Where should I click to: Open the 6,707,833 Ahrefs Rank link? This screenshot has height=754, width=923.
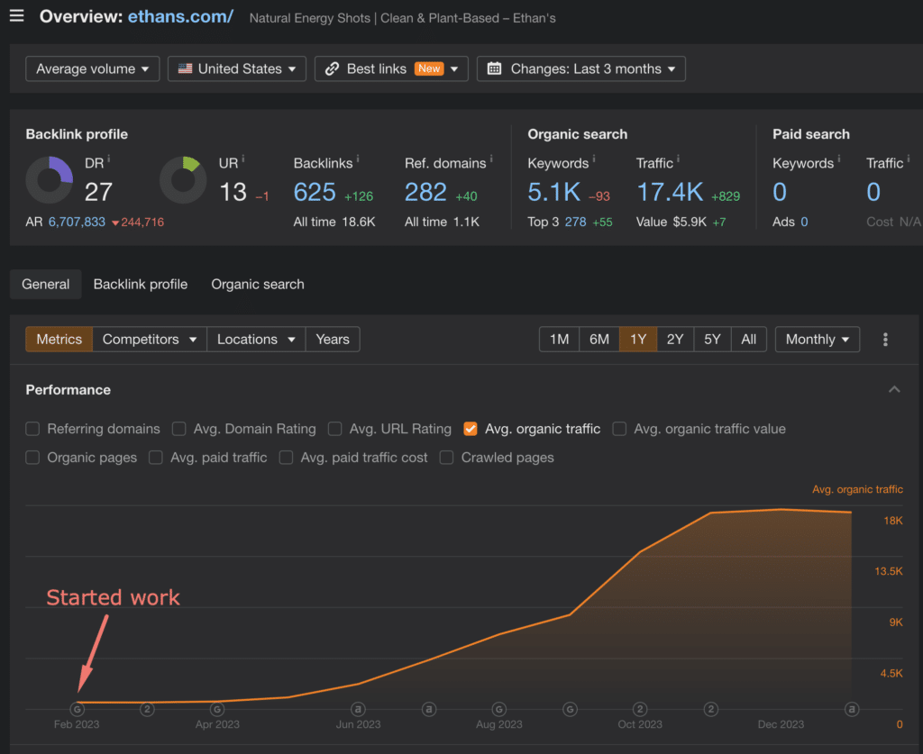(77, 222)
